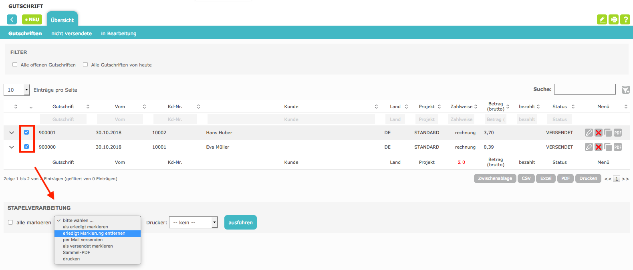Tick the 'alle markieren' checkbox
The height and width of the screenshot is (270, 633).
pyautogui.click(x=10, y=222)
